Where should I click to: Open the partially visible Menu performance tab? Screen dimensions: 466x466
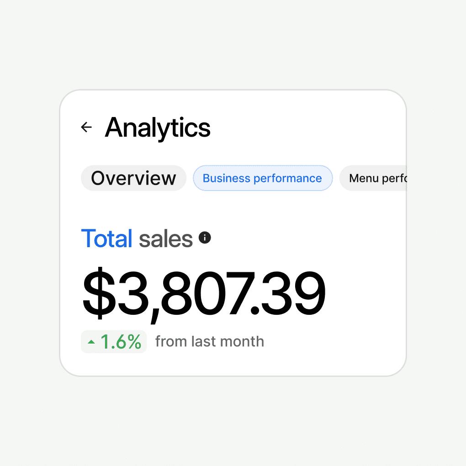click(375, 178)
